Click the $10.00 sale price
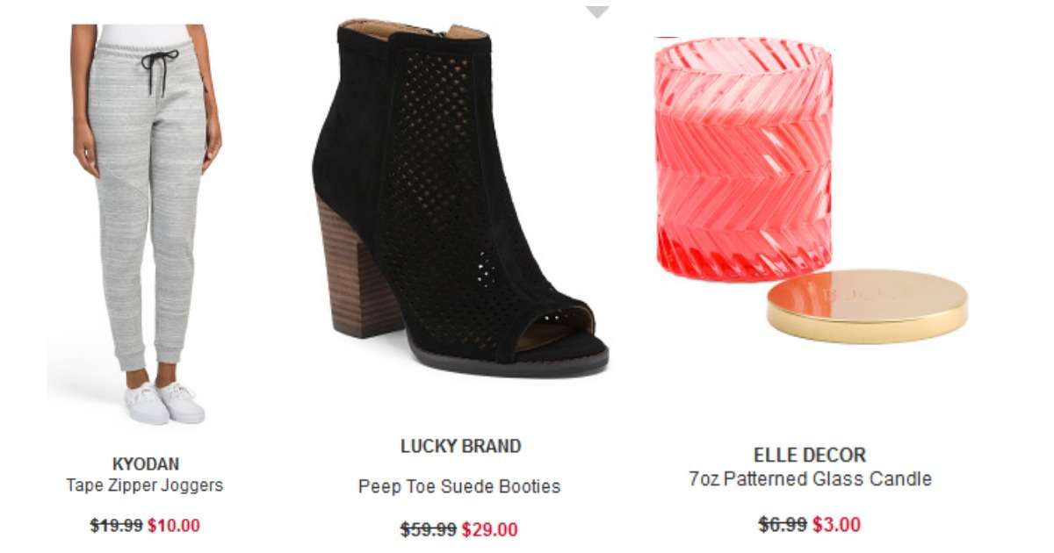This screenshot has width=1054, height=553. pos(174,526)
